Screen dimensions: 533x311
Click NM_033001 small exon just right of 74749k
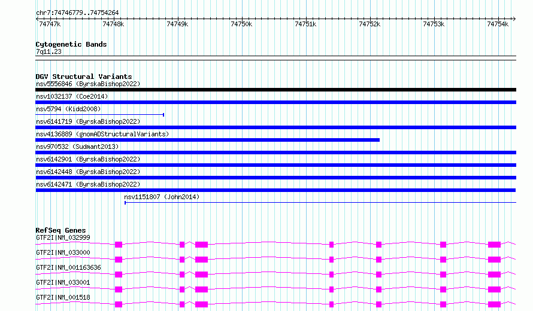point(182,289)
